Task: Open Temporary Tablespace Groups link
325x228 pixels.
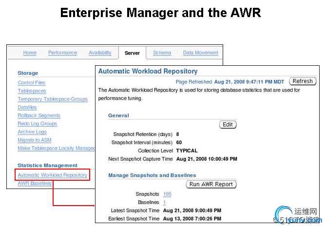Action: tap(53, 99)
